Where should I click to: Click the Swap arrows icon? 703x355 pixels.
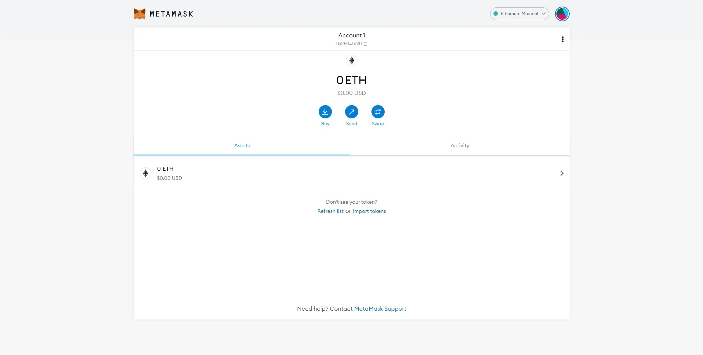point(378,112)
